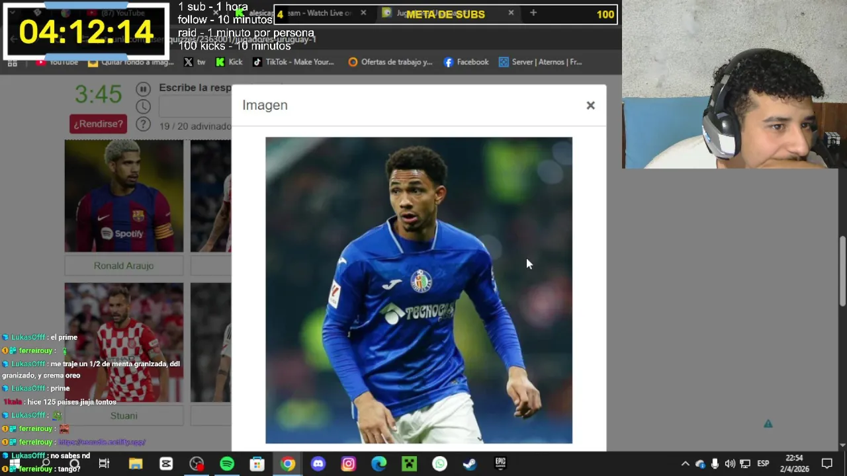
Task: Open the Stuani photo thumbnail
Action: pyautogui.click(x=124, y=342)
